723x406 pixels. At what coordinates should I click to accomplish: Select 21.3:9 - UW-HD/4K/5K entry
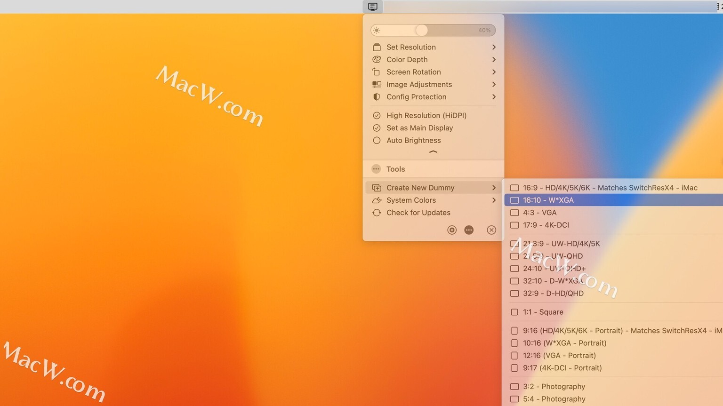(614, 244)
